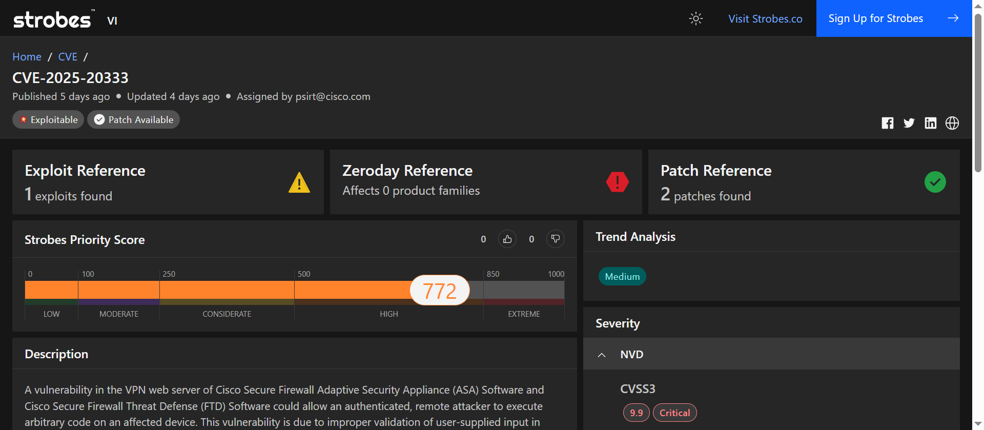Upvote the Strobes Priority Score
The height and width of the screenshot is (430, 984).
coord(507,239)
